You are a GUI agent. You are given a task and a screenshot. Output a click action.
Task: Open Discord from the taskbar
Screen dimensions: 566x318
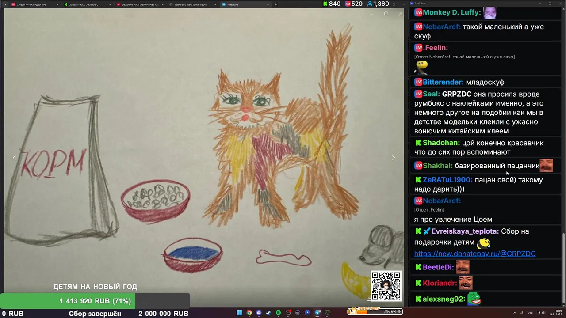point(259,313)
